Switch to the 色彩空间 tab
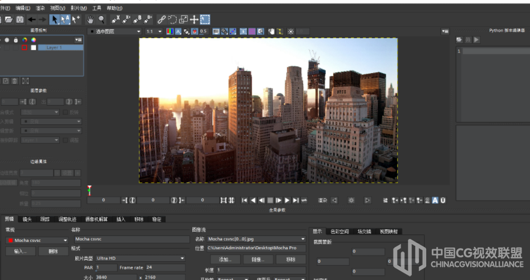Screen dimensions: 530x280 [339, 232]
